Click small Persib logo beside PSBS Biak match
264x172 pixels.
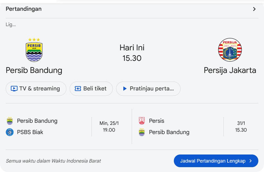click(10, 121)
